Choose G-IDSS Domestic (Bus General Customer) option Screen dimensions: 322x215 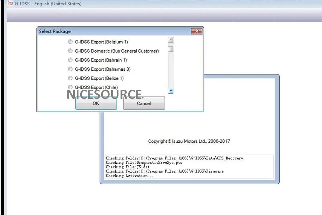(x=70, y=51)
